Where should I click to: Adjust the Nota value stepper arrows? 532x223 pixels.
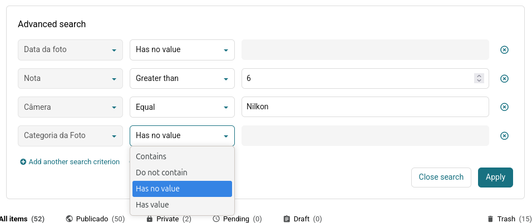(479, 79)
